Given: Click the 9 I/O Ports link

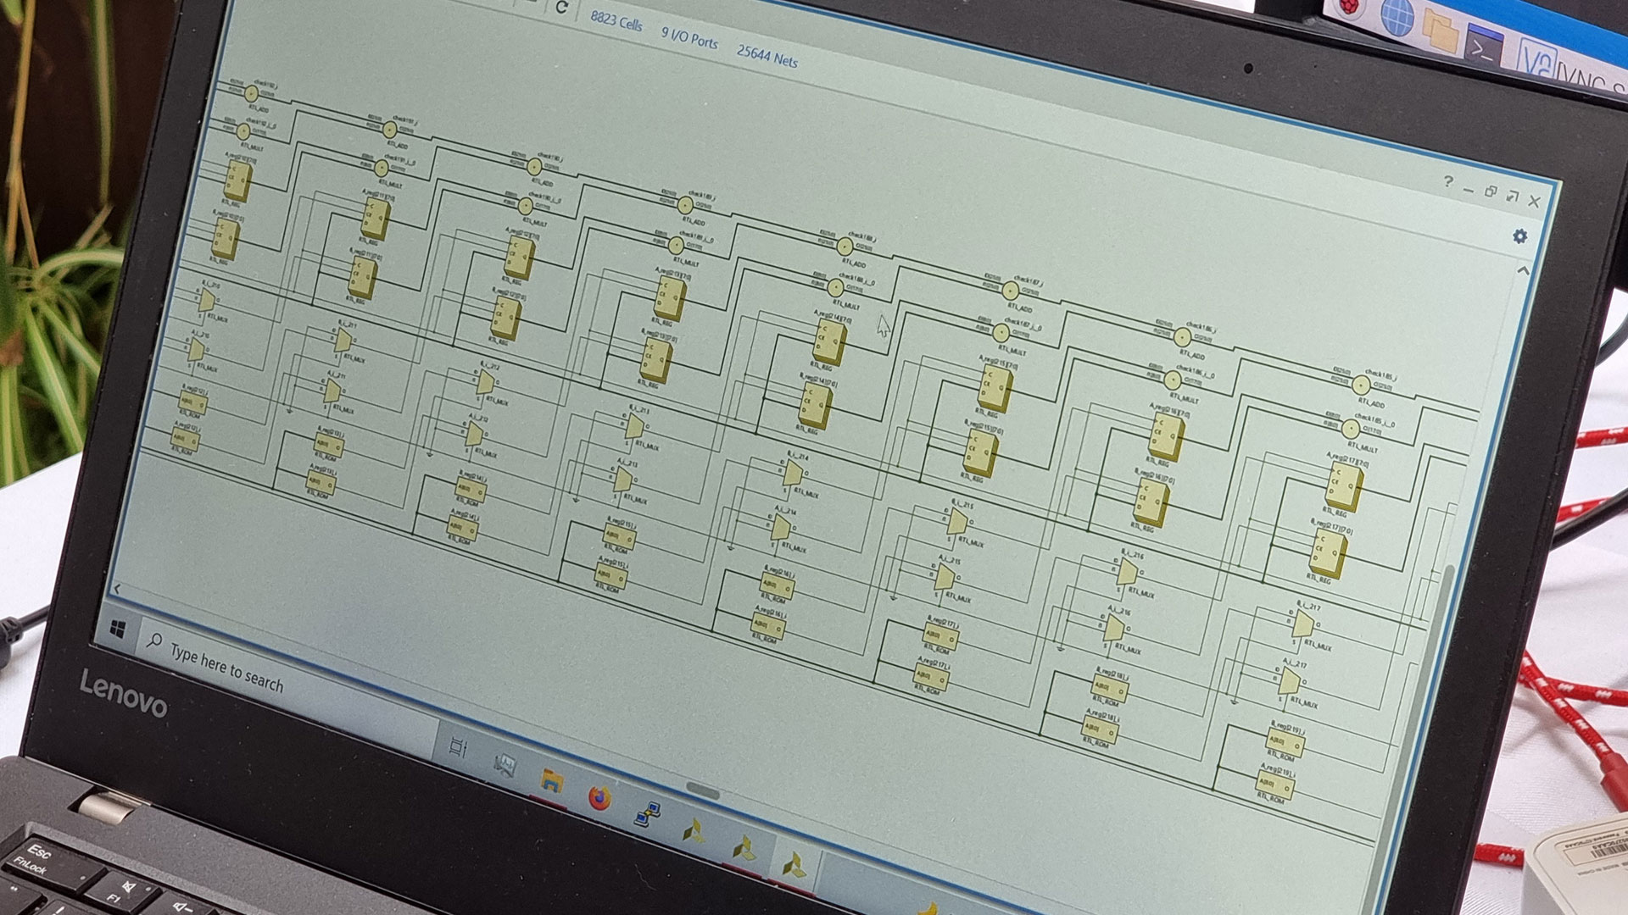Looking at the screenshot, I should point(689,38).
